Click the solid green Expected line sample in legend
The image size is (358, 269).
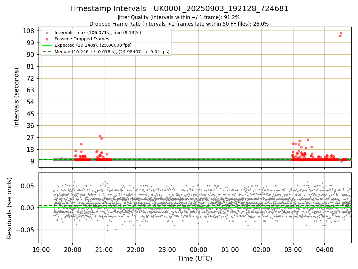click(x=47, y=45)
